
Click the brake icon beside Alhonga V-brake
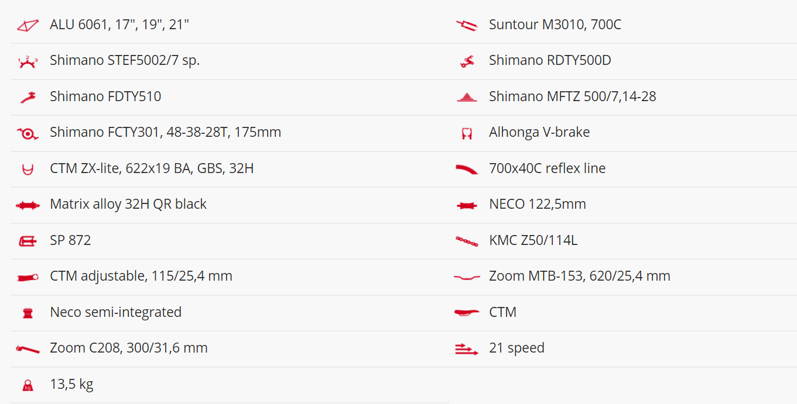(x=467, y=134)
